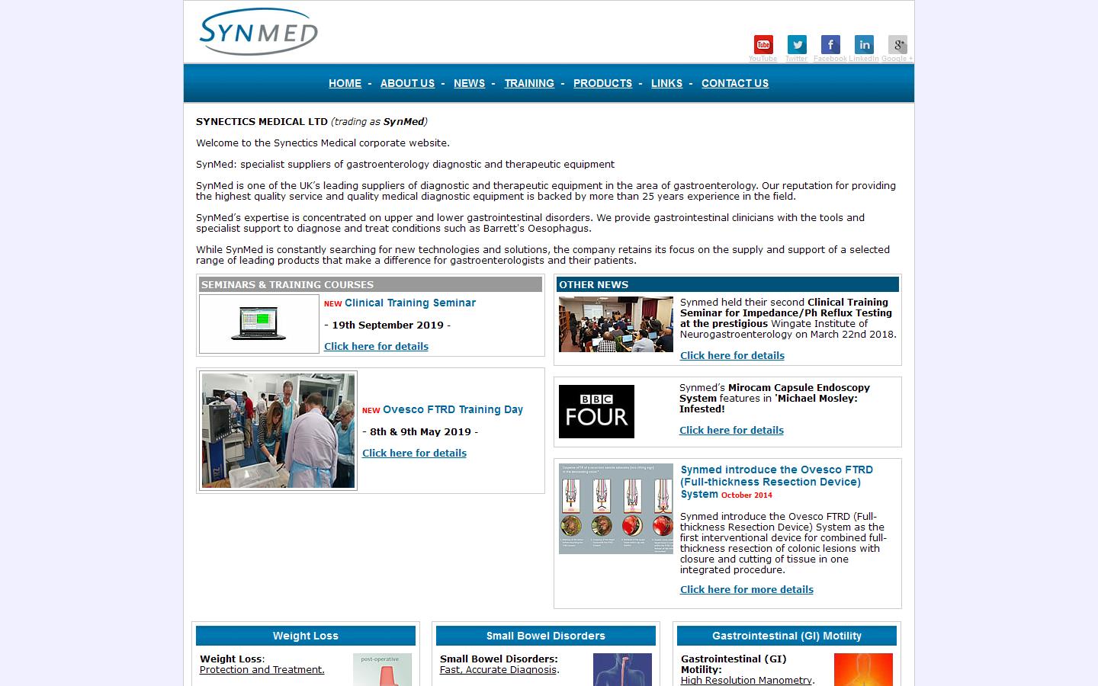Click the Gastrointestinal (GI) Motility header
The width and height of the screenshot is (1098, 686).
point(787,636)
